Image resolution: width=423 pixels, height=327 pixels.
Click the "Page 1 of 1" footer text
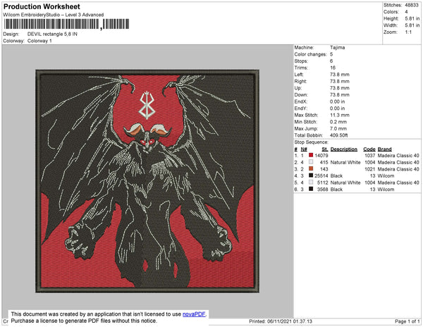[407, 321]
